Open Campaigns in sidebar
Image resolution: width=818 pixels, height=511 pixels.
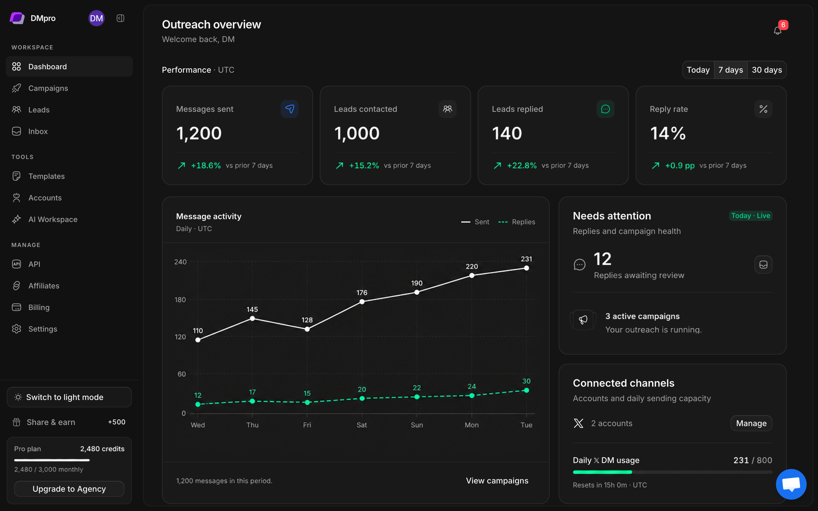tap(69, 88)
